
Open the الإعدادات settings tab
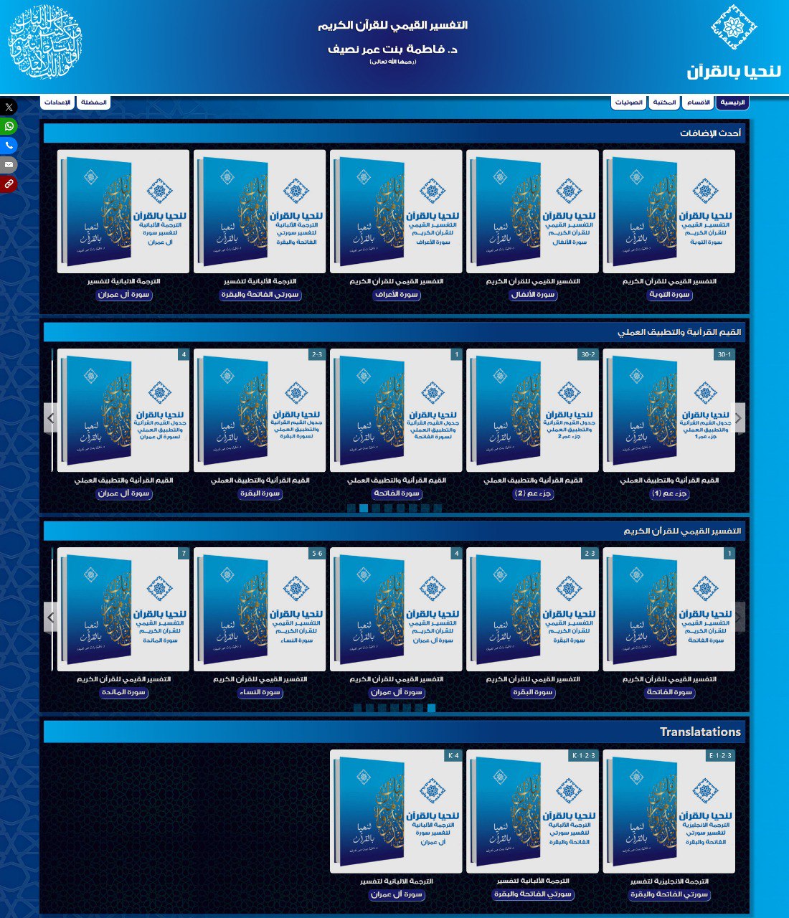pos(57,103)
